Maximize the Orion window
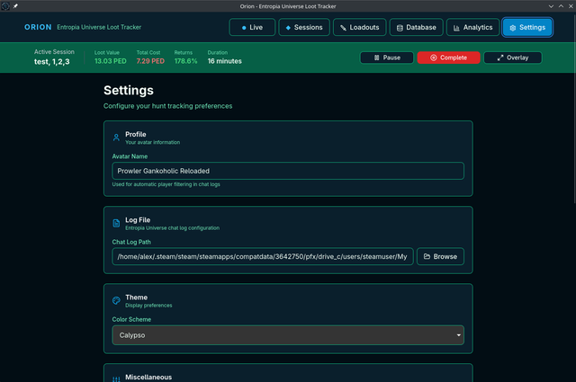Viewport: 576px width, 382px height. point(561,6)
